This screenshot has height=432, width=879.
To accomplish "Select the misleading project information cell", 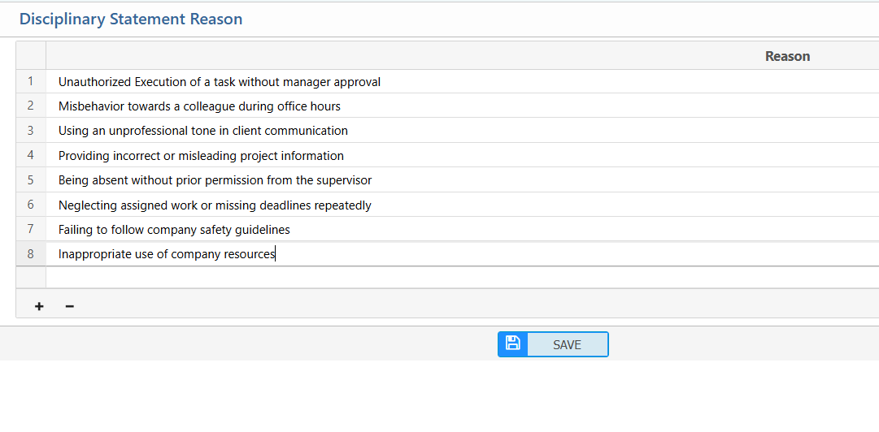I will click(x=201, y=156).
